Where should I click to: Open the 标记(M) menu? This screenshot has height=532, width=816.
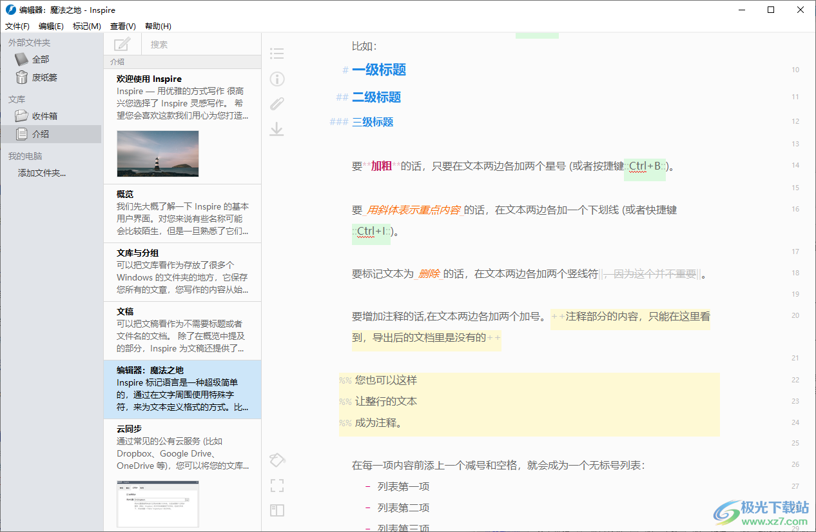(x=87, y=26)
